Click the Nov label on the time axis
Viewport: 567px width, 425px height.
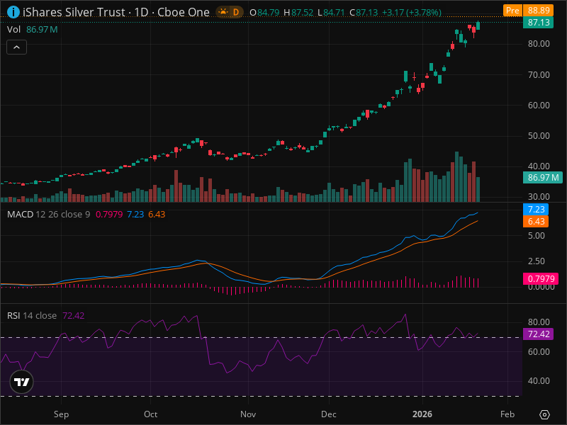click(x=248, y=414)
